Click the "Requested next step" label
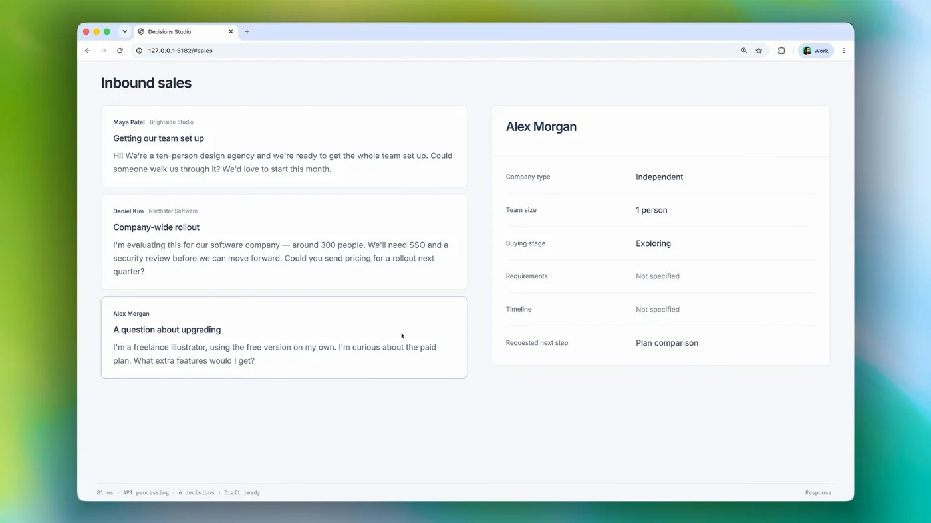This screenshot has width=931, height=523. 537,343
